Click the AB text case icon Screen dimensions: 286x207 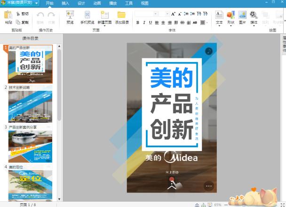[195, 23]
